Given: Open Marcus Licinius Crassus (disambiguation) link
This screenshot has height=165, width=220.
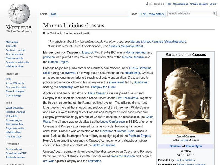Looking at the screenshot, I should [158, 42].
